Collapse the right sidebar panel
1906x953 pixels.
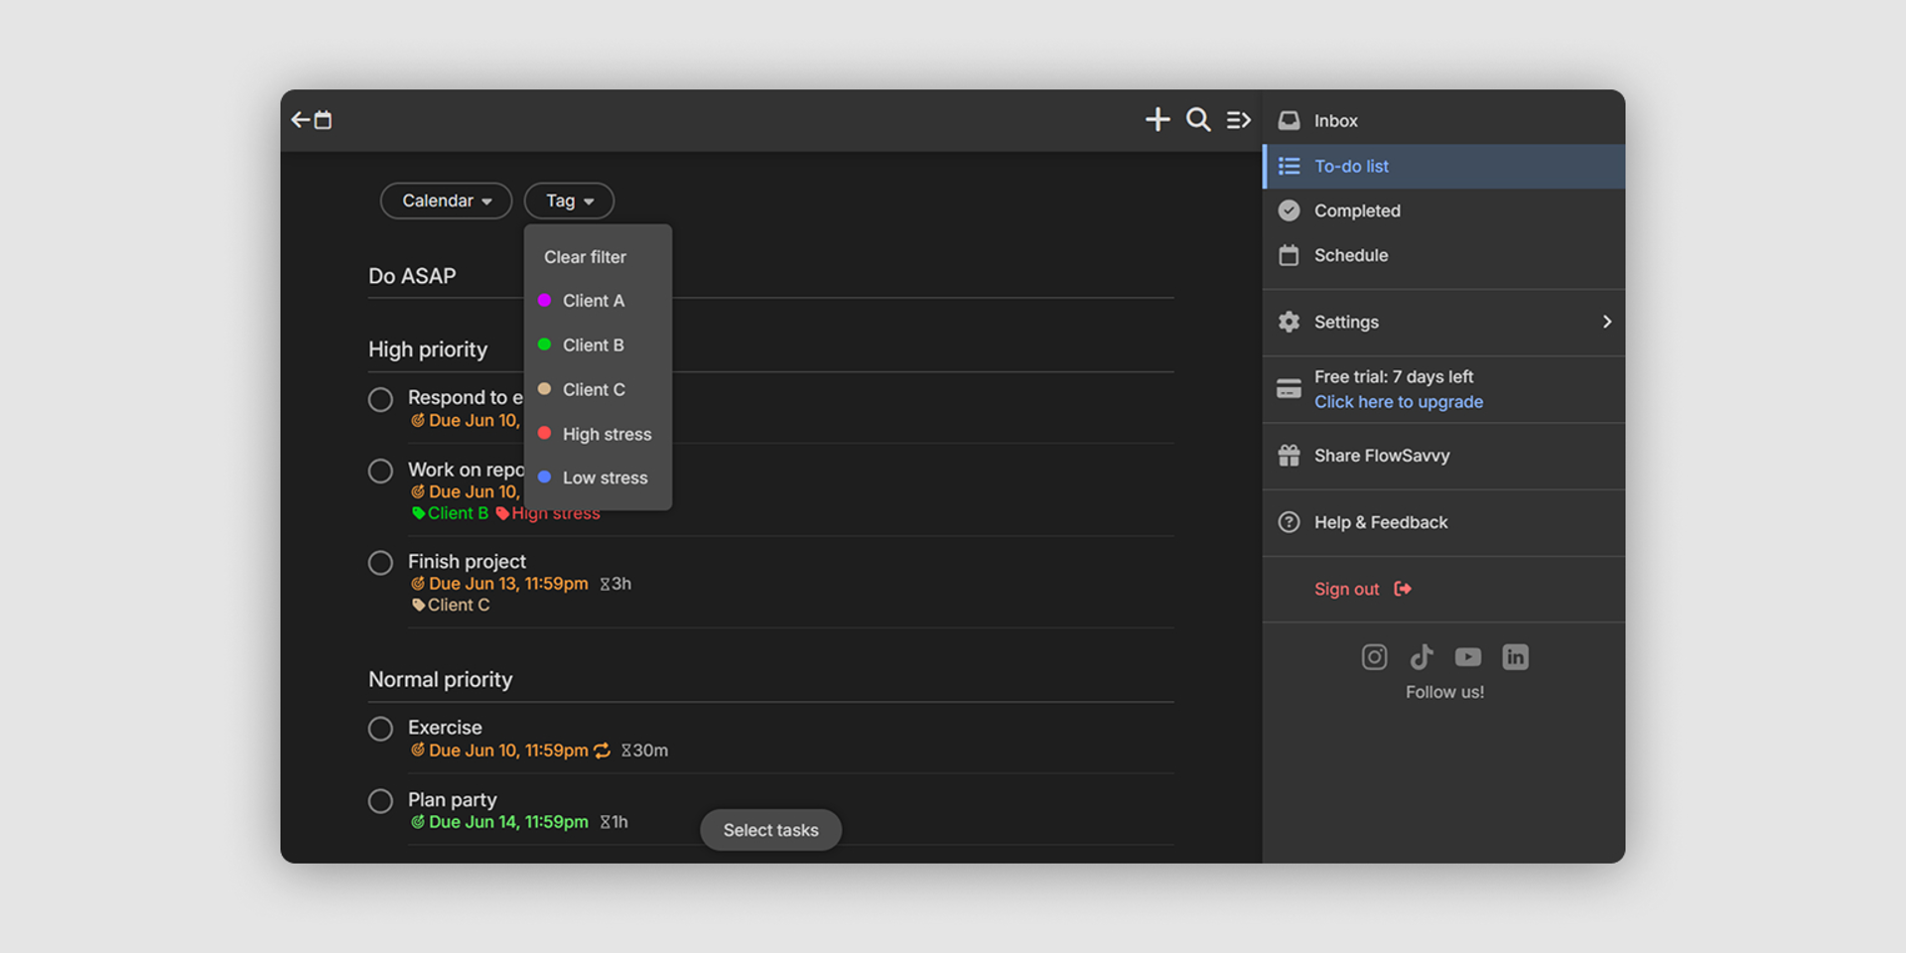pos(1238,119)
